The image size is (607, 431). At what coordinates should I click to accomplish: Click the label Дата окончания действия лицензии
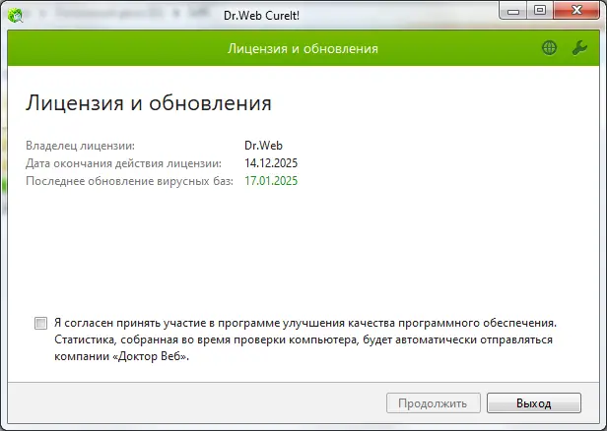(123, 163)
